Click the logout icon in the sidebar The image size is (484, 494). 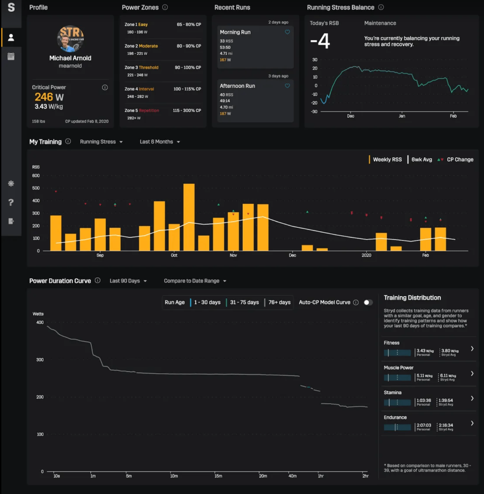[x=11, y=221]
